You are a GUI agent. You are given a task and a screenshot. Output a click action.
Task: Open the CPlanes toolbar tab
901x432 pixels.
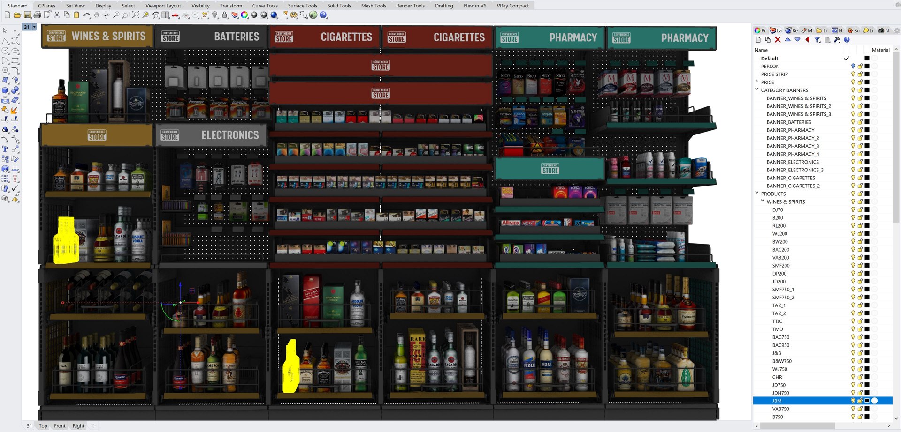click(x=46, y=6)
